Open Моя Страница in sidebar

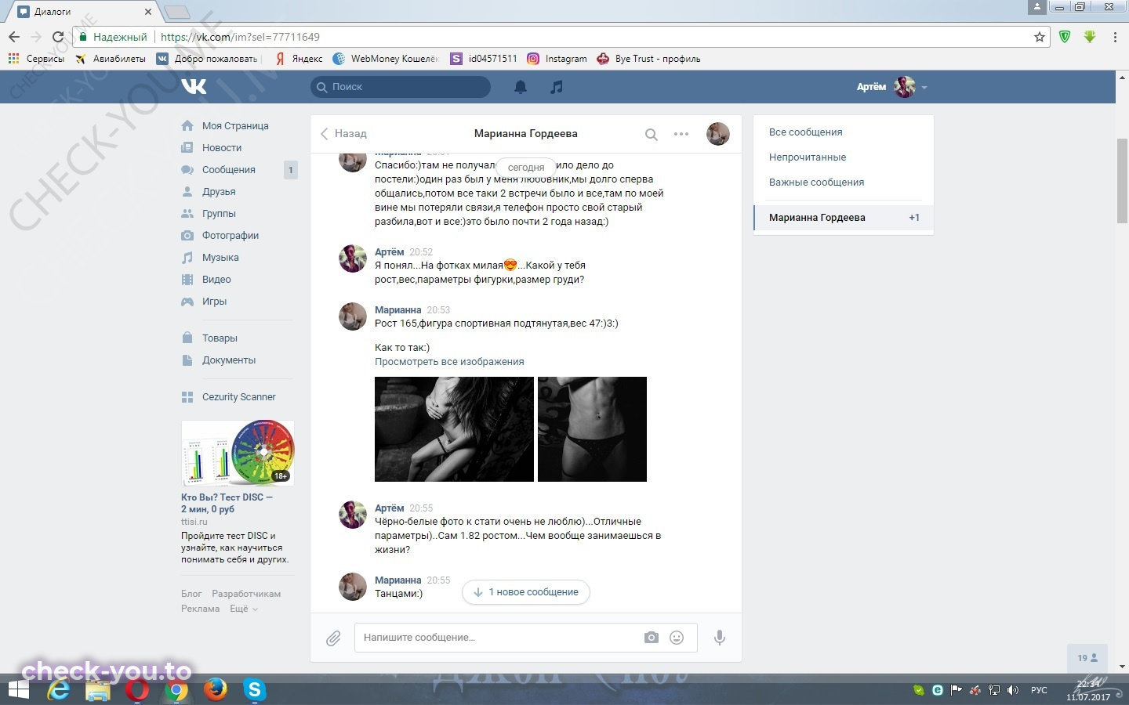click(235, 125)
